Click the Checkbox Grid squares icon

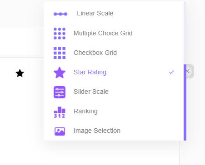coord(60,53)
